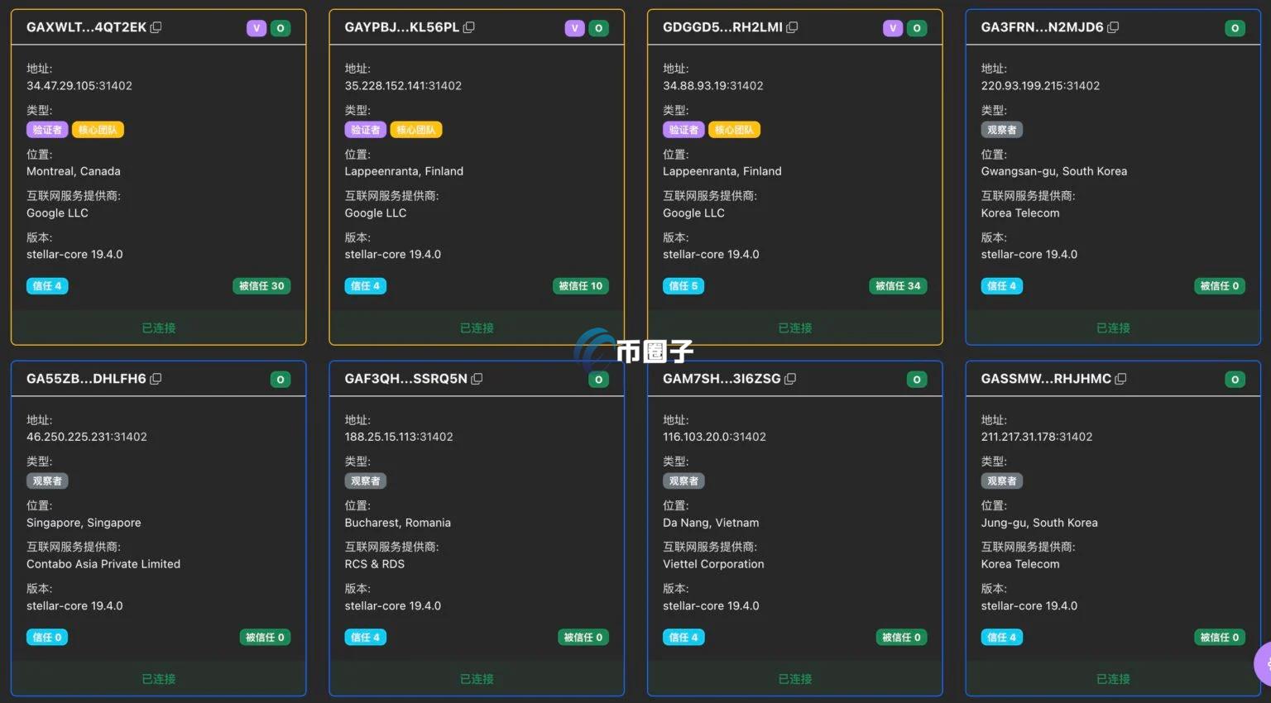Click 被信任 34 badge on GDGGD5 card

pyautogui.click(x=898, y=286)
